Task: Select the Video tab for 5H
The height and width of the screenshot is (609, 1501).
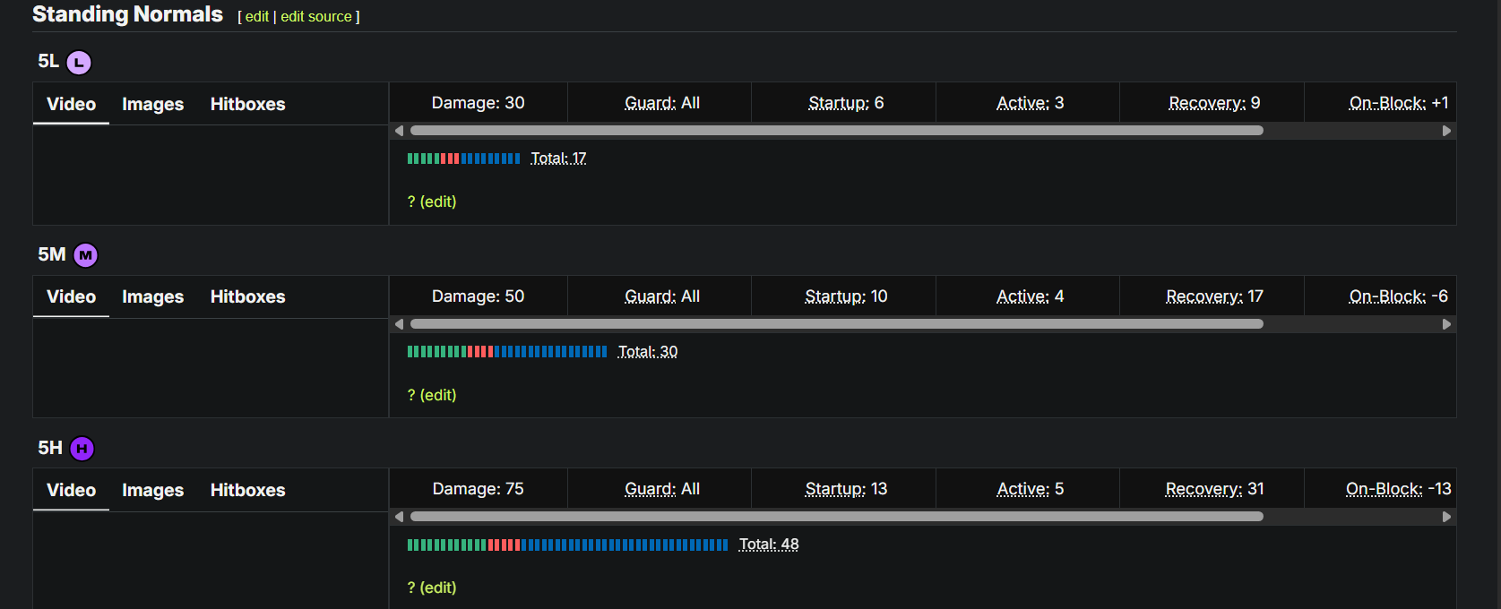Action: pos(71,490)
